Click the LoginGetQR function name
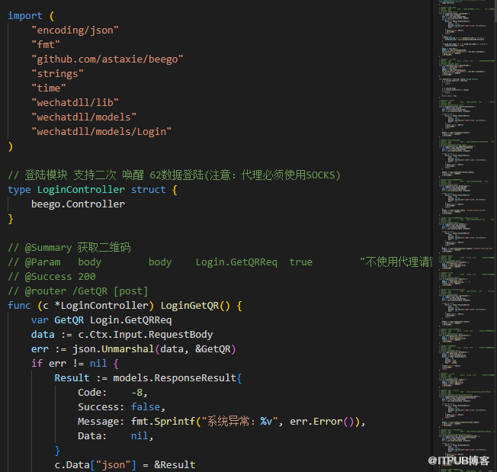 click(190, 306)
